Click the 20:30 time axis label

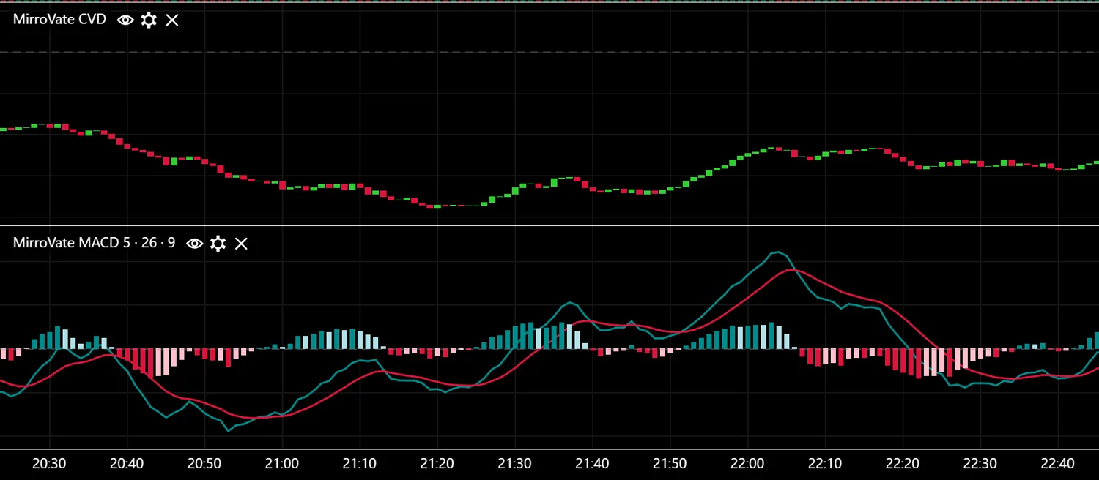50,464
